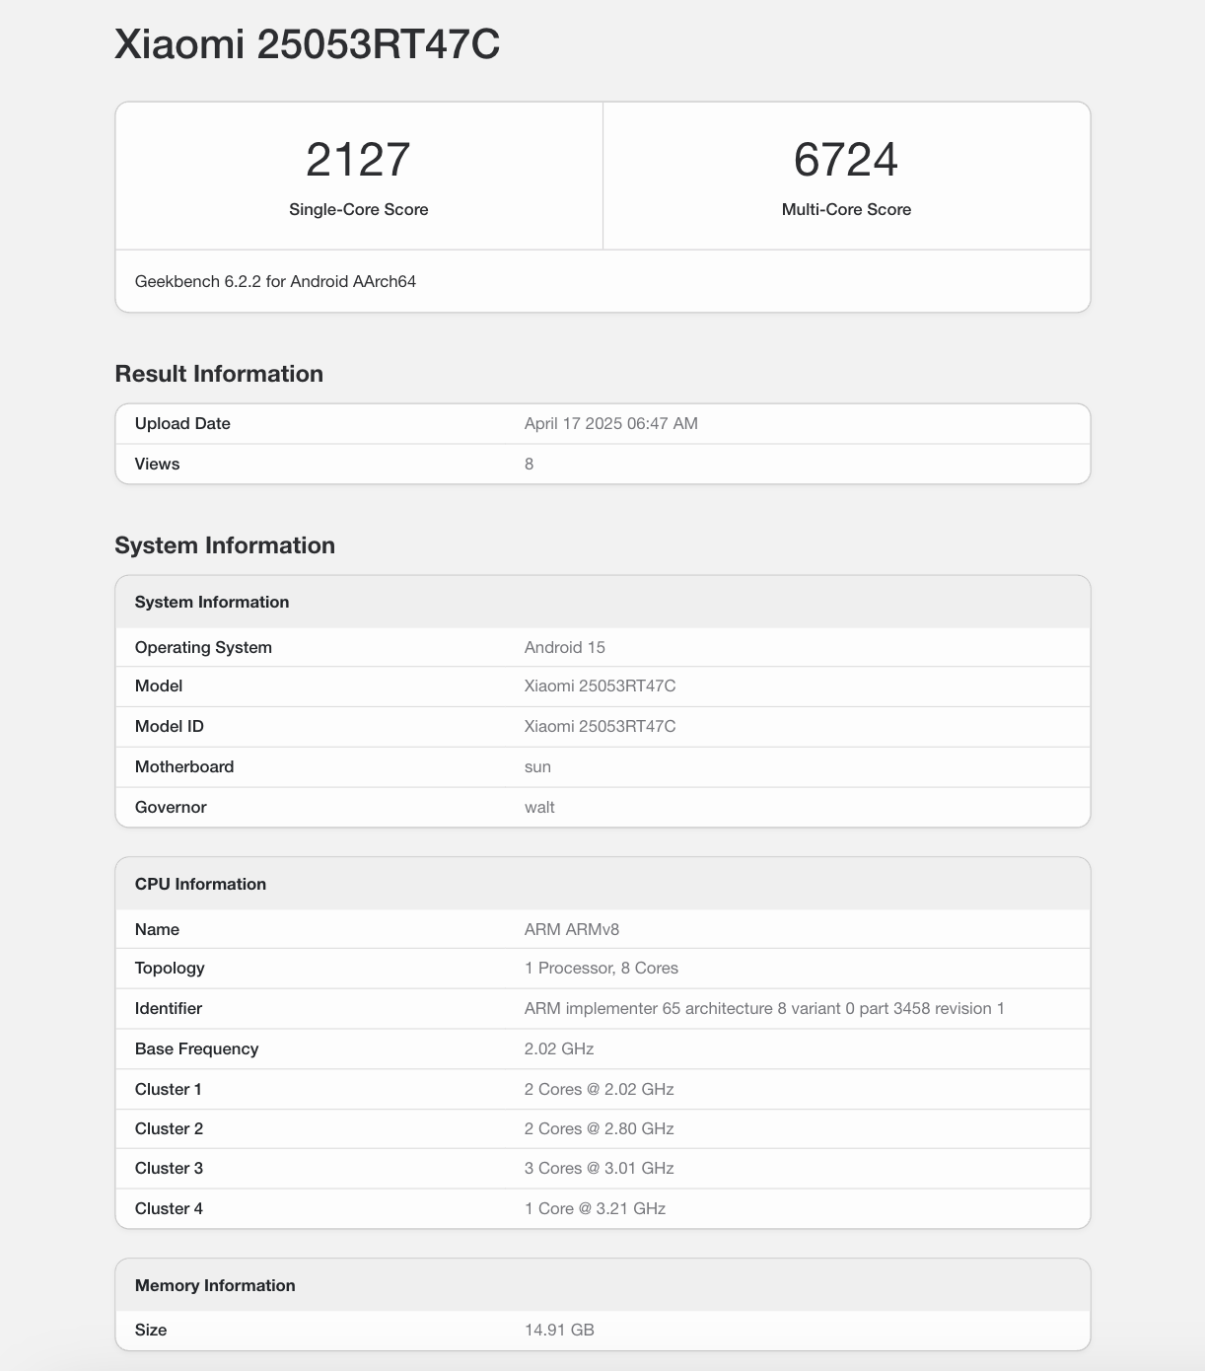Click the Cluster 4 row 3.21 GHz value
This screenshot has height=1371, width=1205.
(595, 1208)
